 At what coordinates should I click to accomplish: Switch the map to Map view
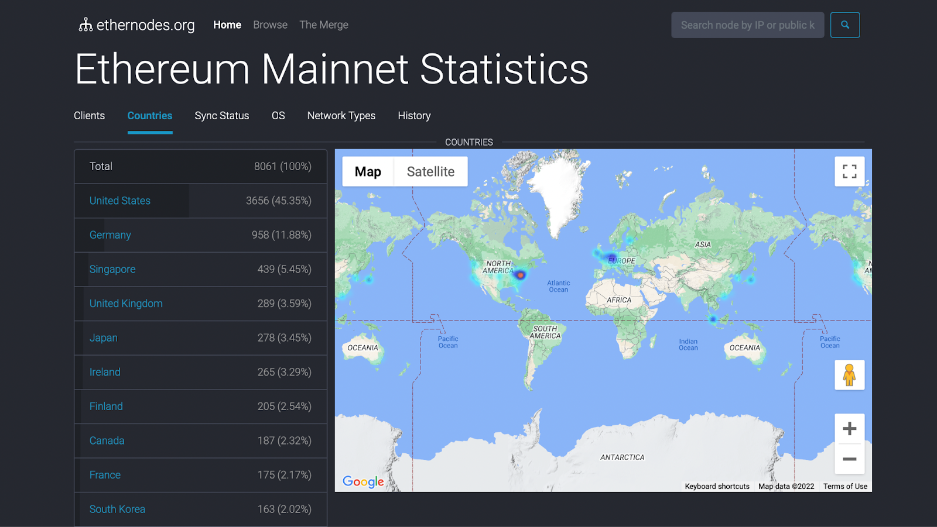pos(368,171)
